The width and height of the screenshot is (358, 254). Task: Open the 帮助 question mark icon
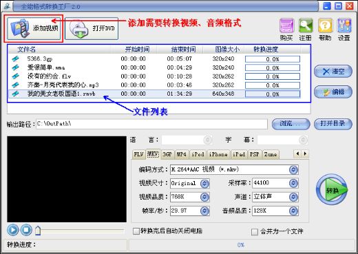click(325, 26)
